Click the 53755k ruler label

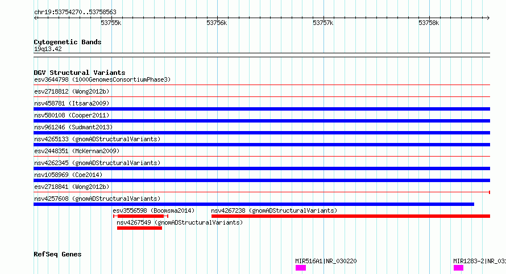[x=111, y=23]
